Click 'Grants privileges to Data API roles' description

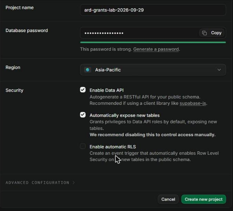pyautogui.click(x=153, y=125)
